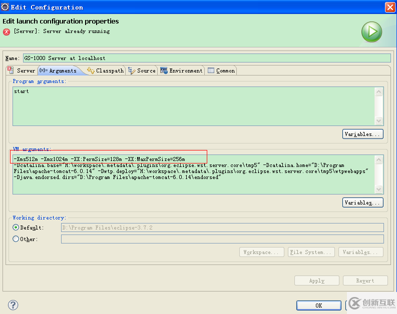Confirm with the OK button

point(319,305)
